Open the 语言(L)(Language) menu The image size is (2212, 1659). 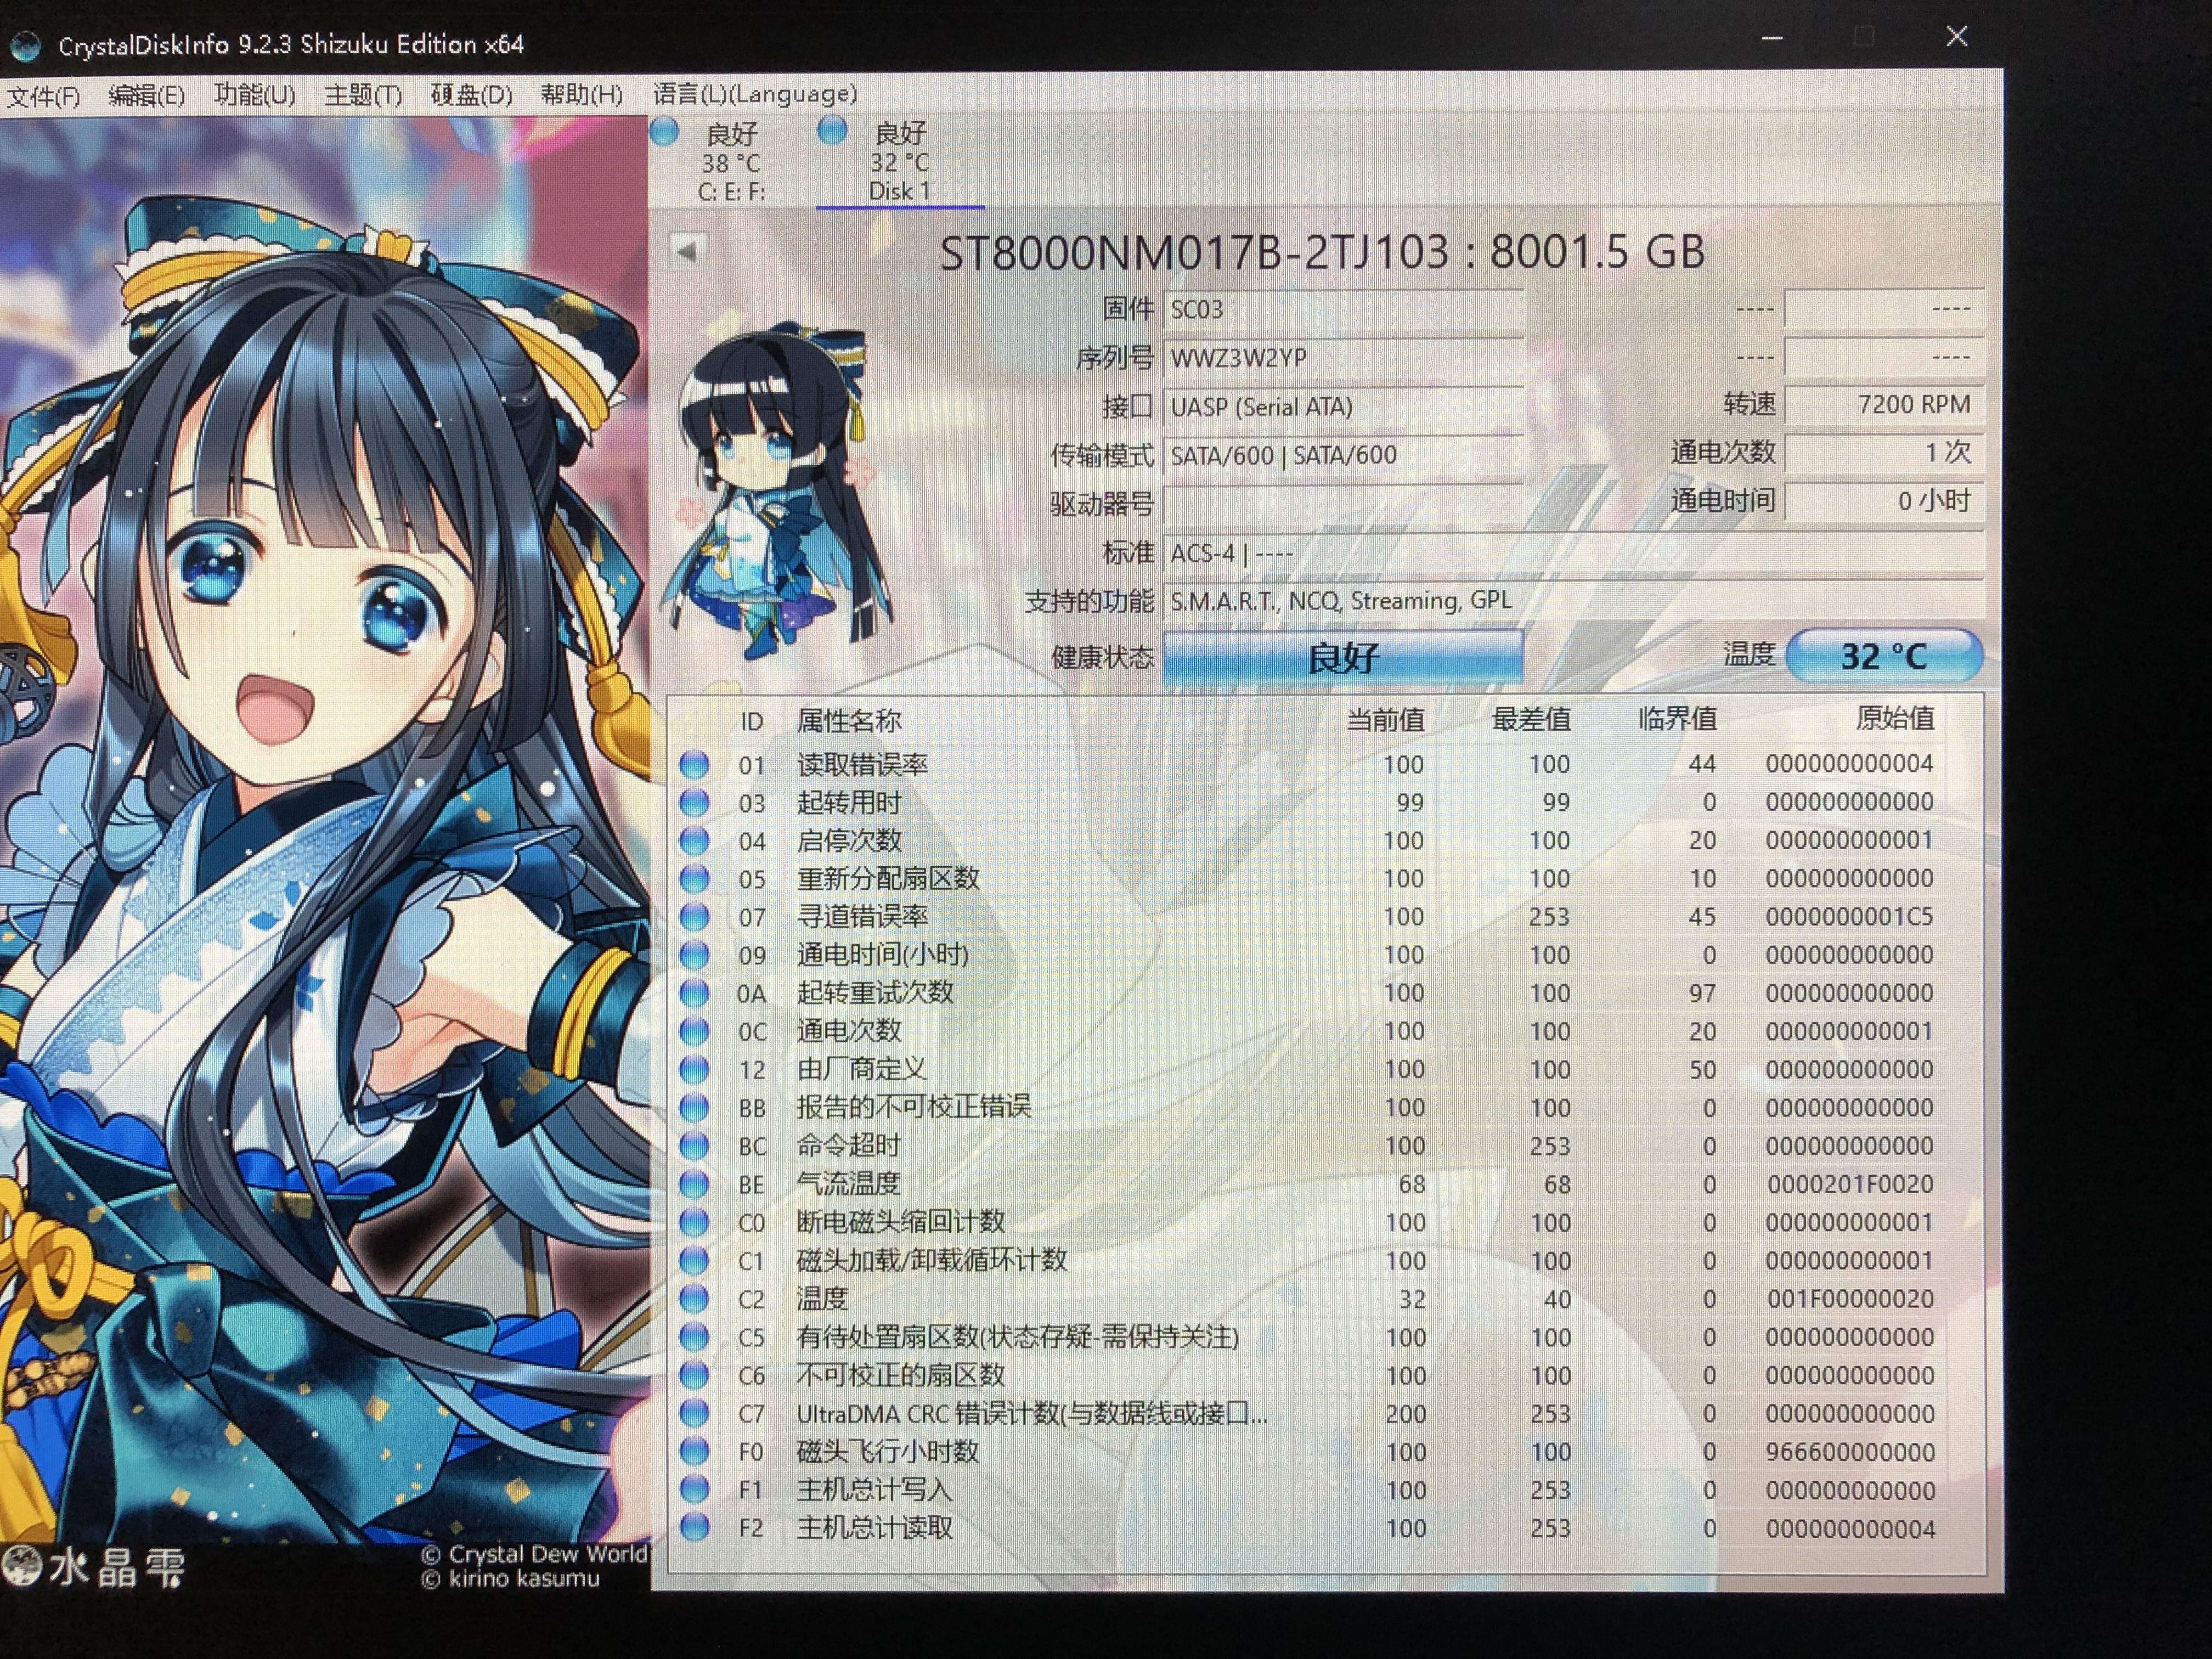click(755, 94)
